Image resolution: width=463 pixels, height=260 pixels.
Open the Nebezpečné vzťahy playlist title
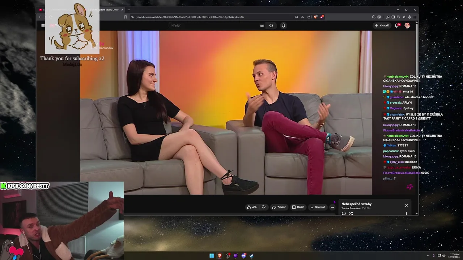356,204
